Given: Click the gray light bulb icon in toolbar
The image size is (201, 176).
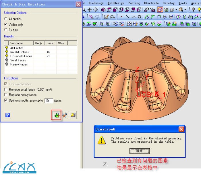Looking at the screenshot, I should pos(193,10).
